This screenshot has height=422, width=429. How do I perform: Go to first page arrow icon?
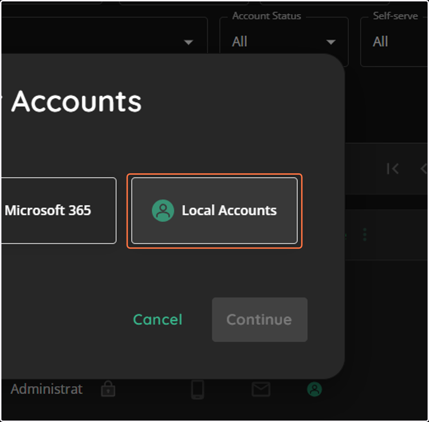pyautogui.click(x=393, y=169)
